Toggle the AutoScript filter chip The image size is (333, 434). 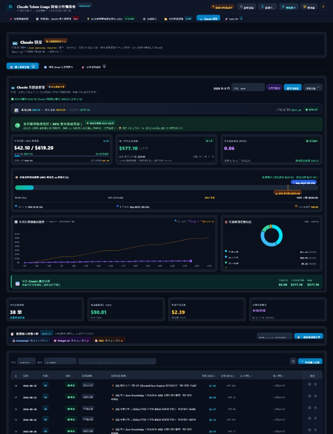(30, 340)
